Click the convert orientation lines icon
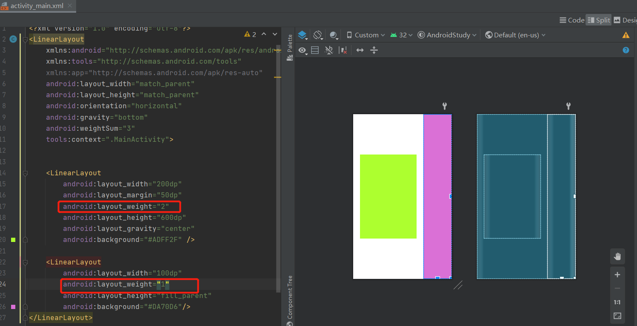 click(315, 51)
